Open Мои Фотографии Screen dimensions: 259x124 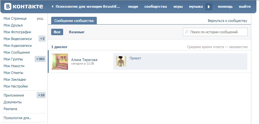17,32
